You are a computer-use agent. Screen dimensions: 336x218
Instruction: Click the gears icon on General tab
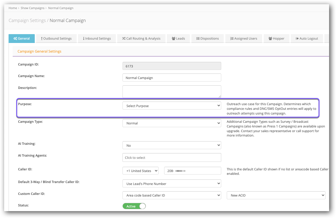coord(15,39)
